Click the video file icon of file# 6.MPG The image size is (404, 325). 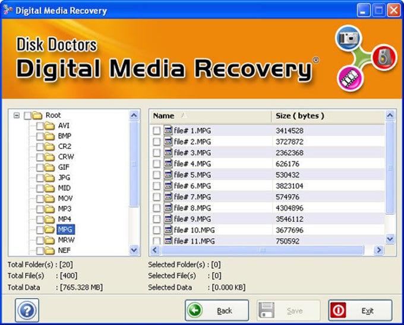[x=168, y=186]
